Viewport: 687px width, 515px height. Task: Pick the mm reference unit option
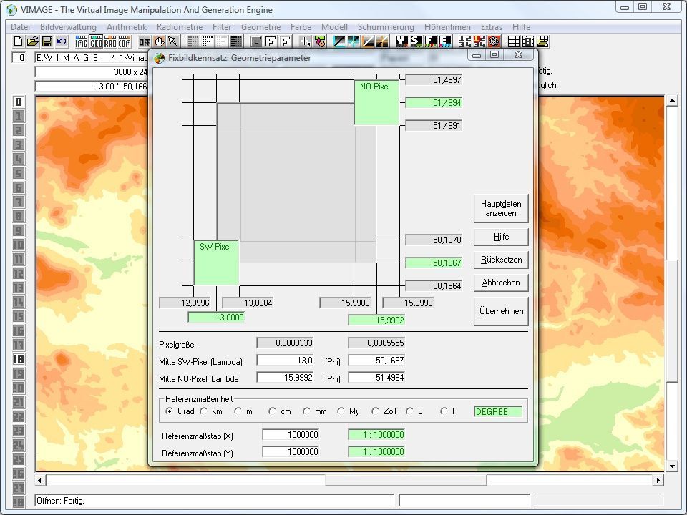click(307, 411)
